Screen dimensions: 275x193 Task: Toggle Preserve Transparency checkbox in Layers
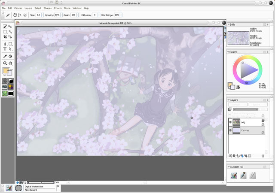229,113
